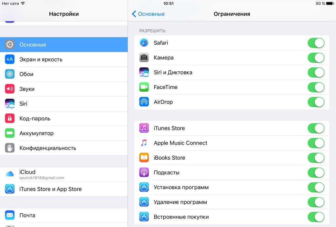Toggle the iBooks Store switch
Image resolution: width=336 pixels, height=227 pixels.
316,158
